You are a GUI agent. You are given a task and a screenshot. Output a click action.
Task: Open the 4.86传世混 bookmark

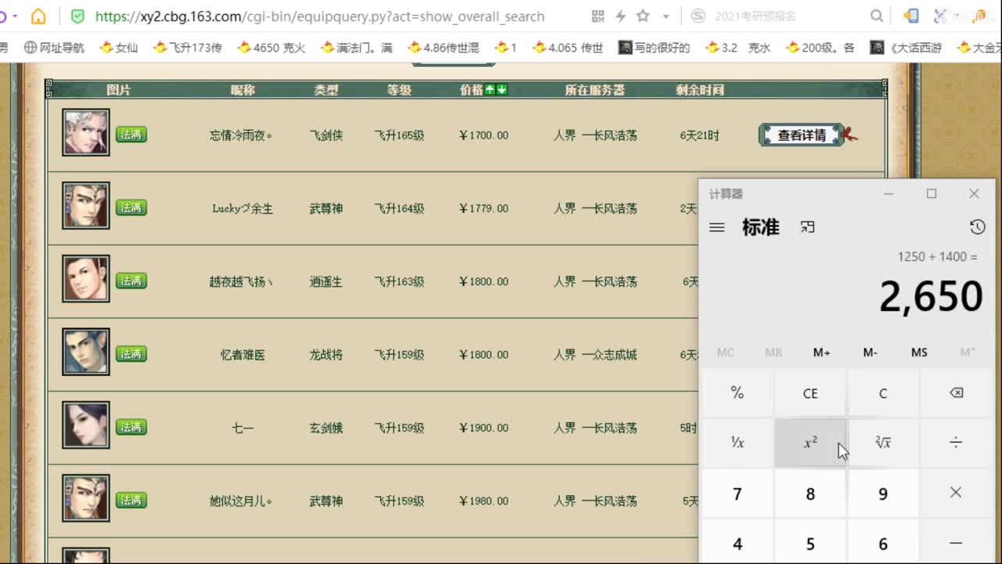443,48
